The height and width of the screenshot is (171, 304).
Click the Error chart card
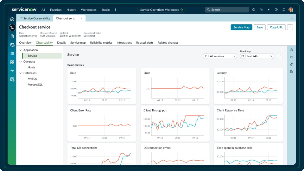click(175, 86)
